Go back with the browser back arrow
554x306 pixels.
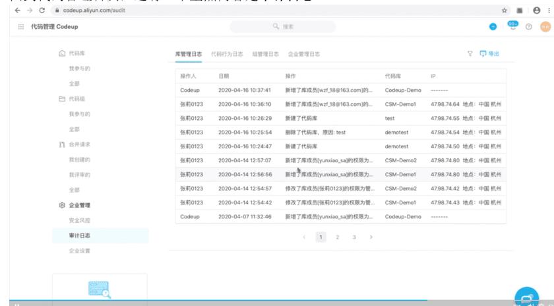pyautogui.click(x=17, y=11)
